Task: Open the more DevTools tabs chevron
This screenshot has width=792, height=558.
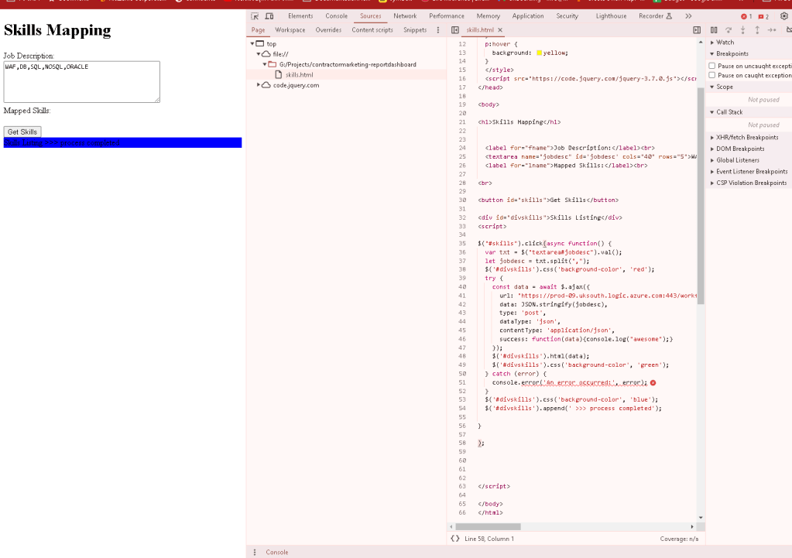Action: pyautogui.click(x=688, y=16)
